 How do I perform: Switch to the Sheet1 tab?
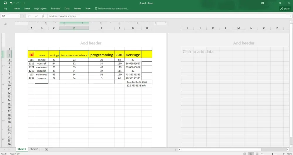[21, 149]
